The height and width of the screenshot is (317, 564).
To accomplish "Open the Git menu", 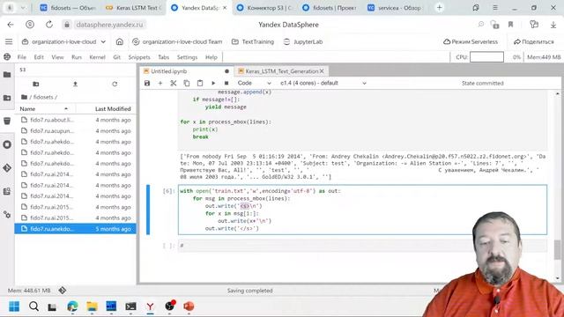I will [x=117, y=57].
